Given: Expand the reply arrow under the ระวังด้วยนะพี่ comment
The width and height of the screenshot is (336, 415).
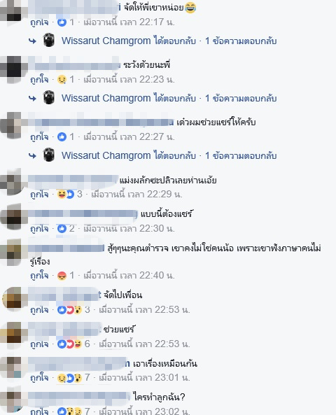Looking at the screenshot, I should pyautogui.click(x=32, y=99).
